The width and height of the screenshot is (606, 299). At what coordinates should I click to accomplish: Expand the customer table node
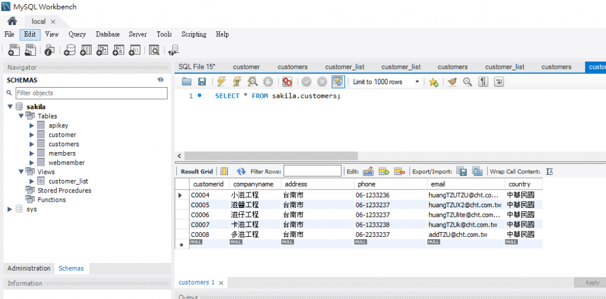click(32, 134)
